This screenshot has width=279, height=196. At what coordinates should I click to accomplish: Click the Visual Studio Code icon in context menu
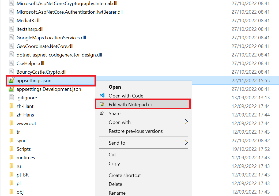[x=102, y=96]
